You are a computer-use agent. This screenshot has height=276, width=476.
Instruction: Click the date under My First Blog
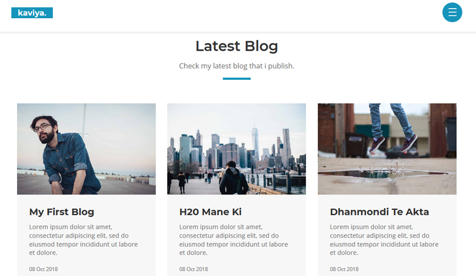click(43, 269)
